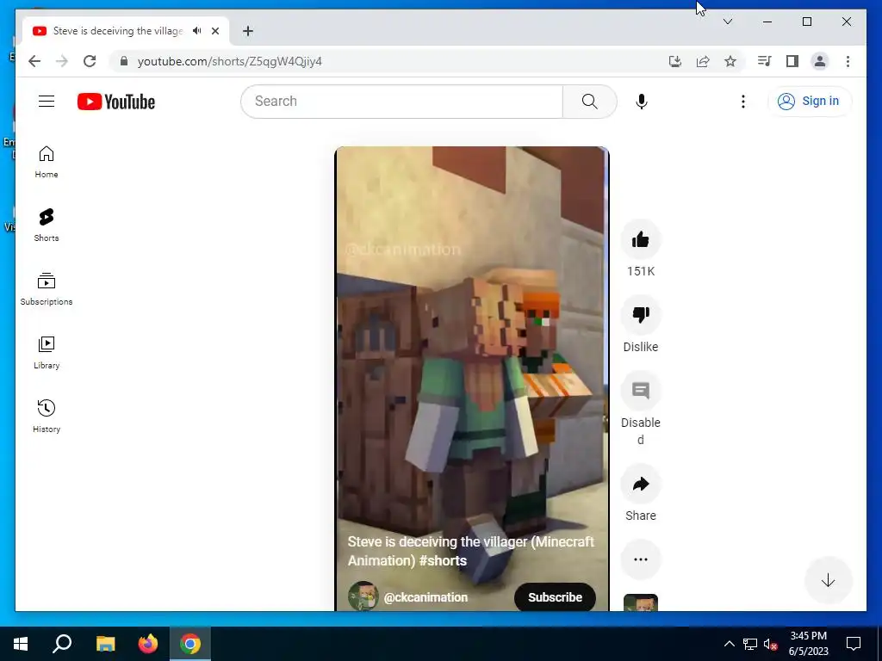Open Library in the sidebar
This screenshot has height=661, width=882.
[47, 352]
